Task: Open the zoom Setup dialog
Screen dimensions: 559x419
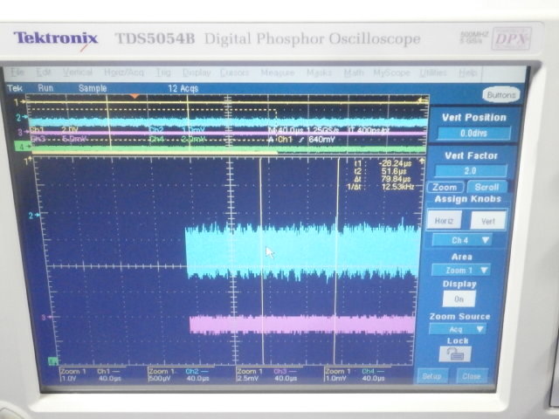Action: (431, 376)
